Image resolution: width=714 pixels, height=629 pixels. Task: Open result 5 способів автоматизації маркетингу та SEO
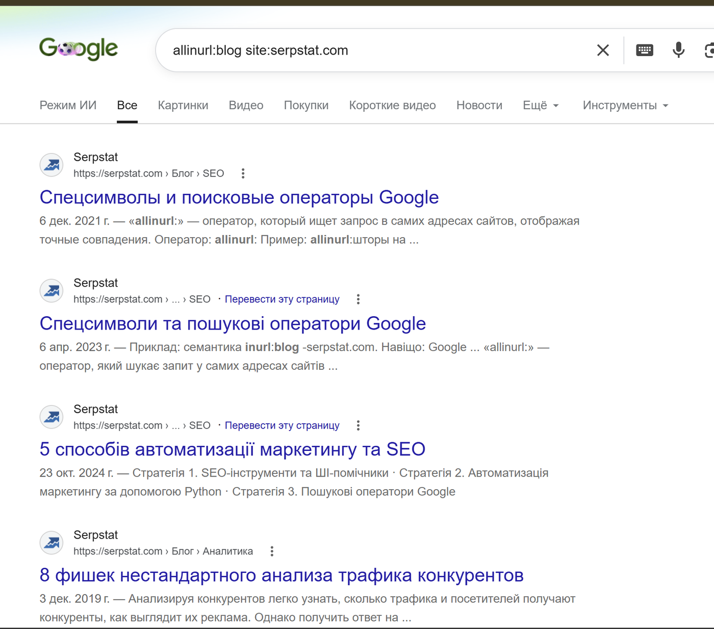(x=233, y=449)
